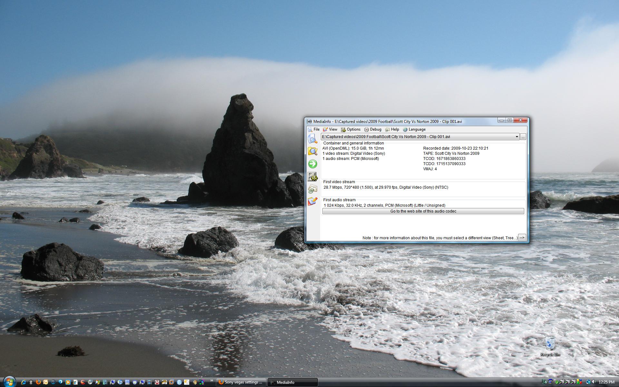Click the 'Note : for more information' text

tap(440, 238)
